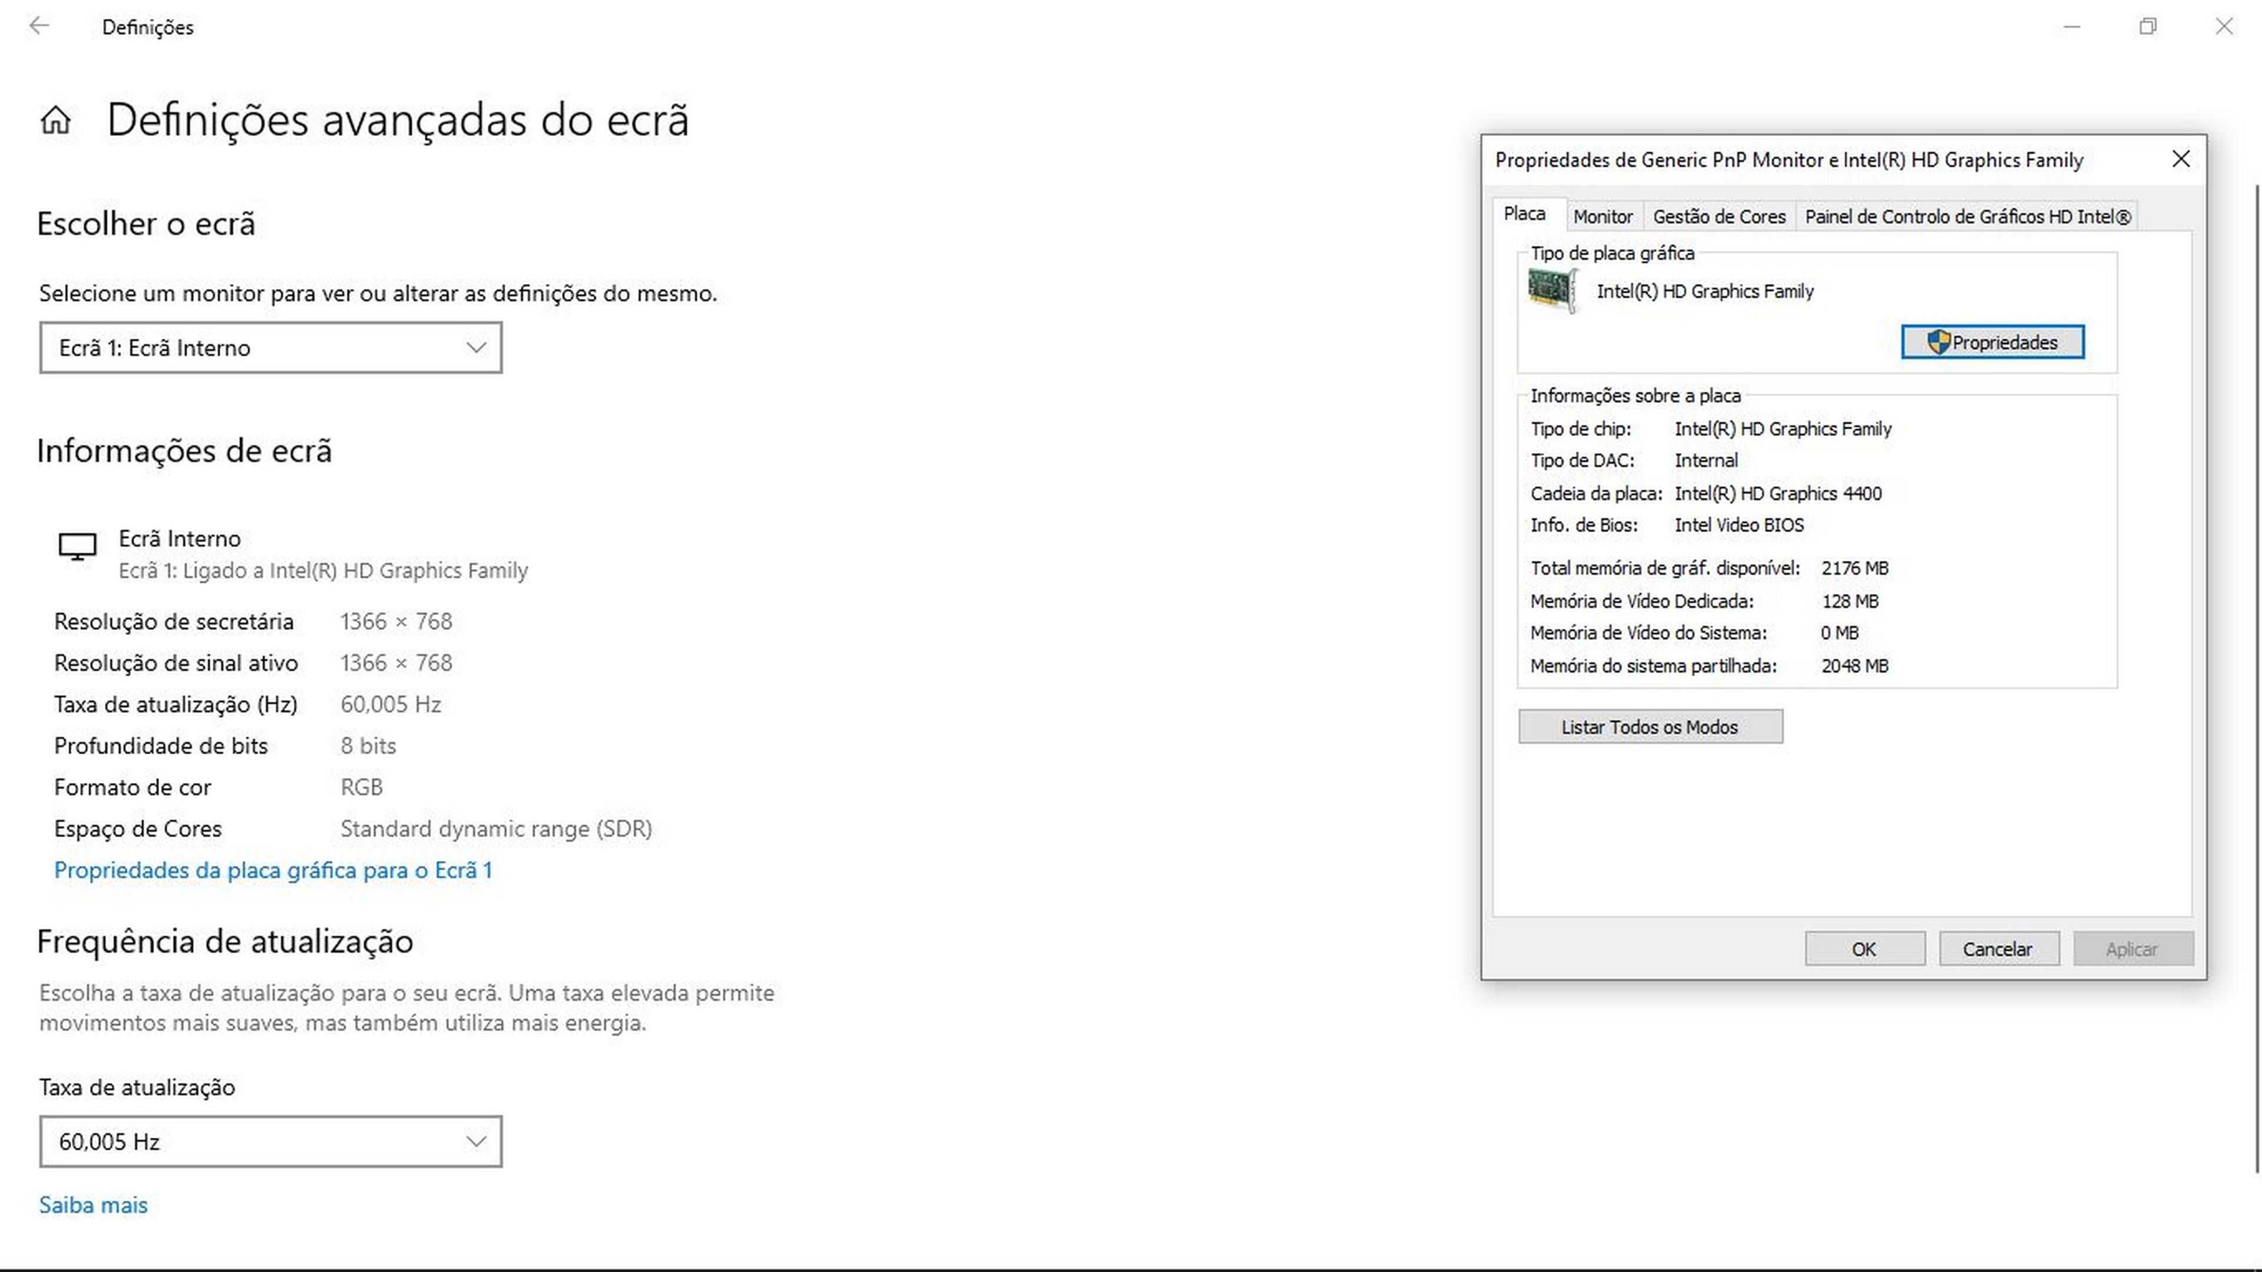Click Listar Todos os Modos button
Screen dimensions: 2262x1272
point(1650,726)
